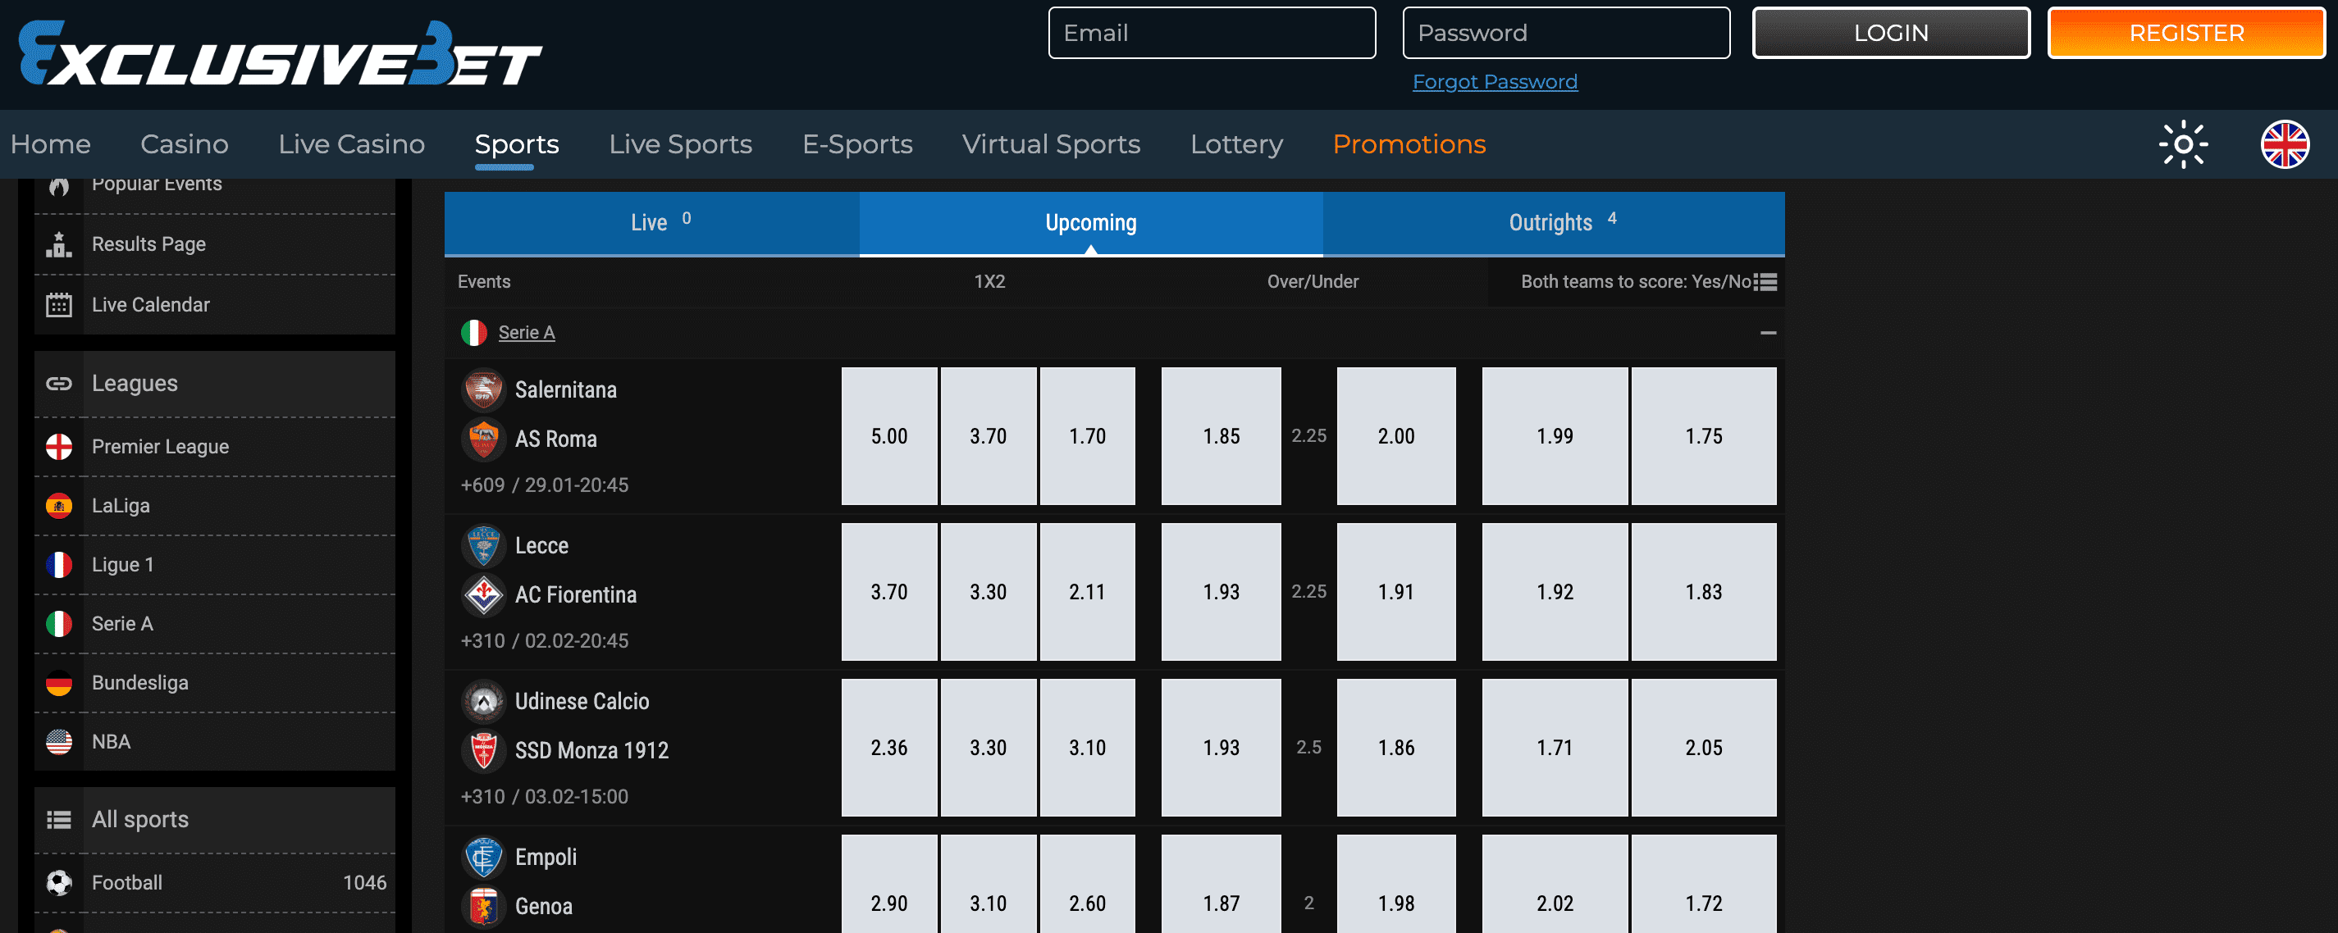The height and width of the screenshot is (933, 2338).
Task: Click the Email input field
Action: point(1211,33)
